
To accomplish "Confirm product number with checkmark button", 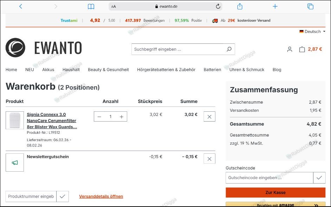I will 63,196.
